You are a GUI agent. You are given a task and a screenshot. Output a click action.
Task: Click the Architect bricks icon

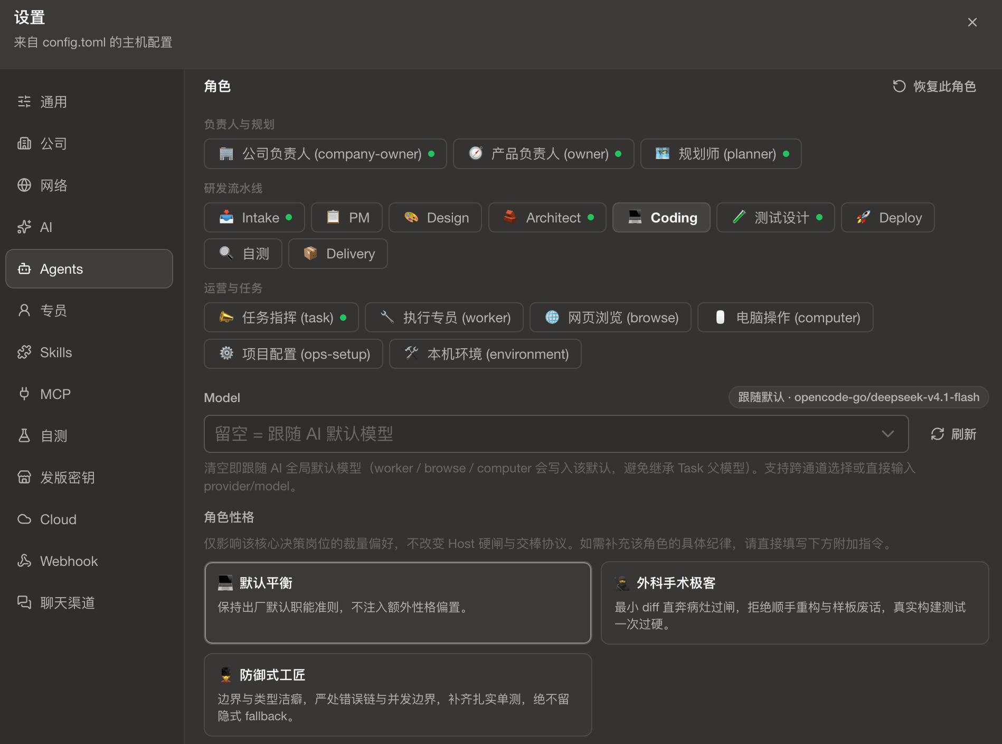pos(510,217)
